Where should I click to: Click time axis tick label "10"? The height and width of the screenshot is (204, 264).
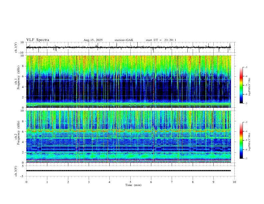[234, 182]
